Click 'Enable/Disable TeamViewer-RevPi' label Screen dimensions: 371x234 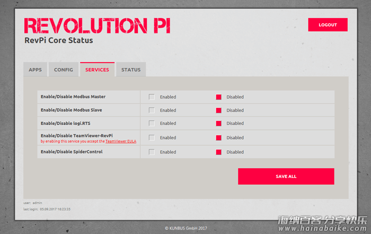tap(77, 136)
